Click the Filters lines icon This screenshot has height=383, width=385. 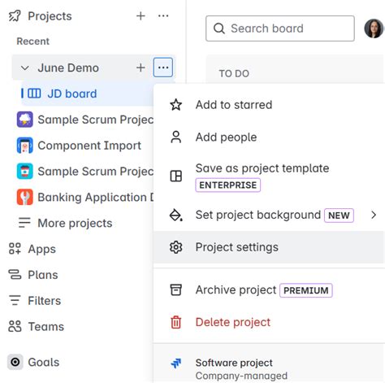click(15, 300)
